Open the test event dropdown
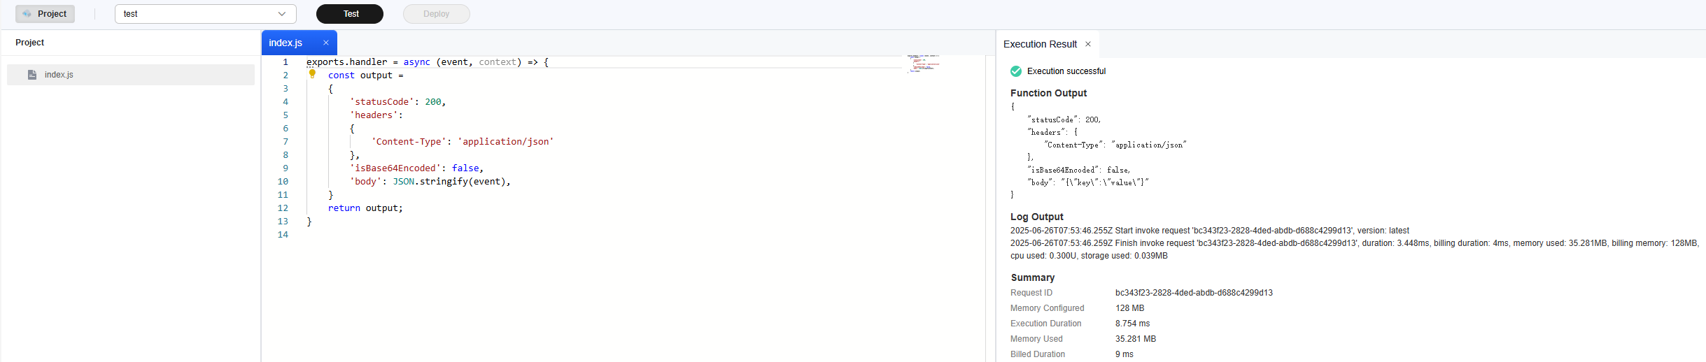This screenshot has height=362, width=1706. click(206, 14)
